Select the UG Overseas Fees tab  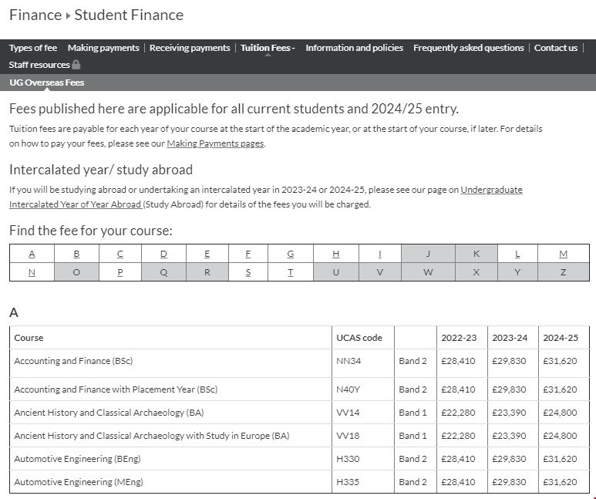pyautogui.click(x=47, y=83)
